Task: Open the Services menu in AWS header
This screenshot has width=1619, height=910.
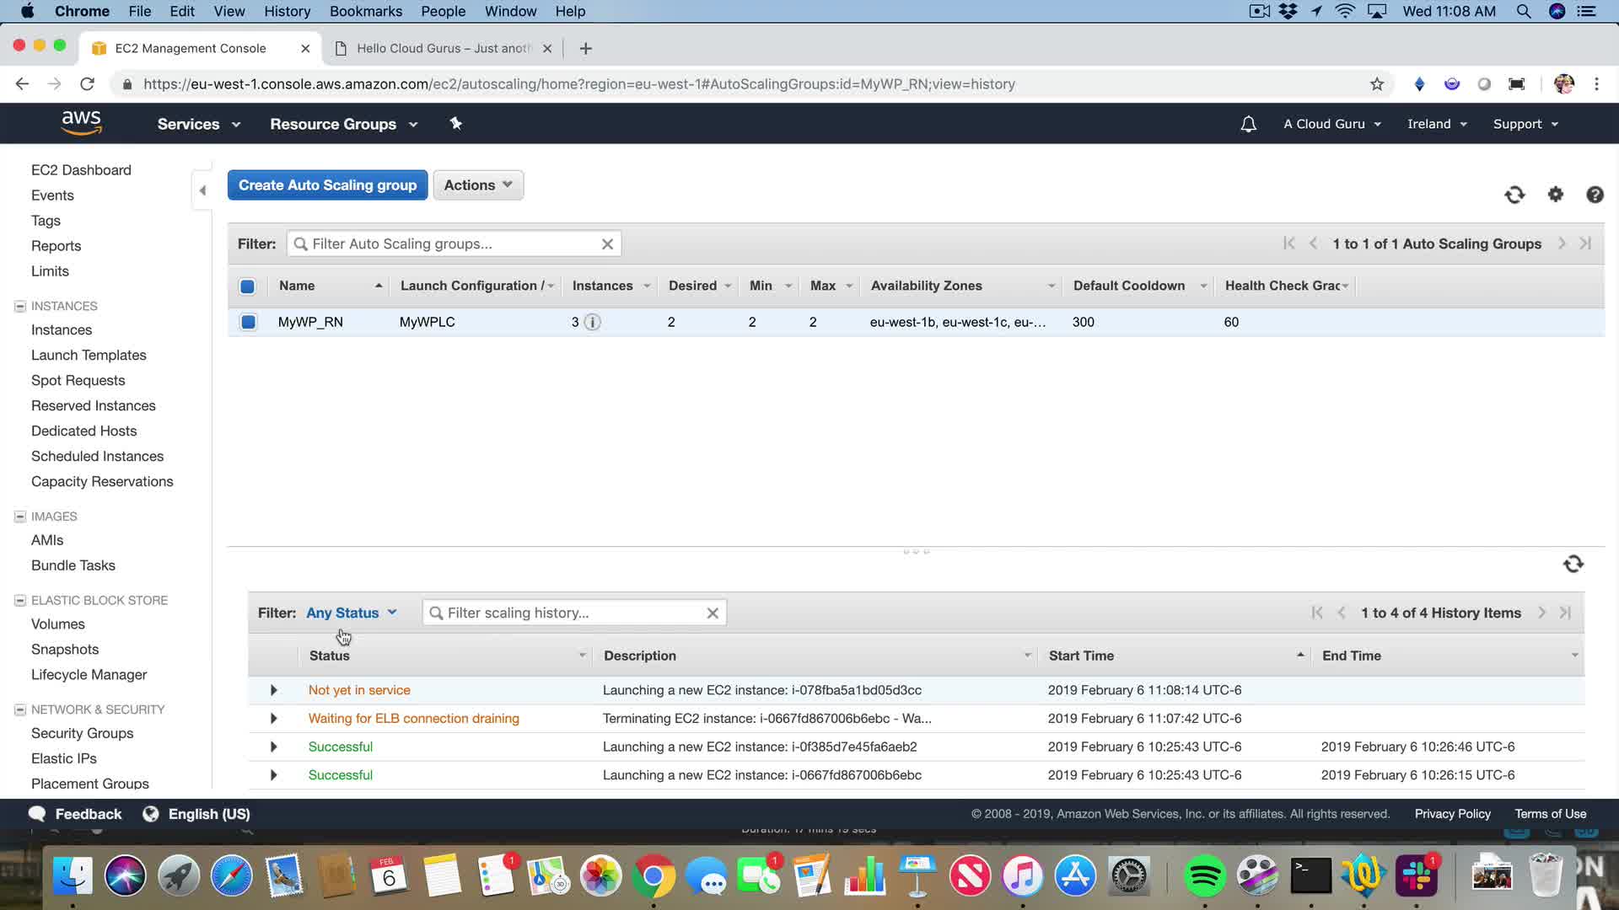Action: pos(198,124)
